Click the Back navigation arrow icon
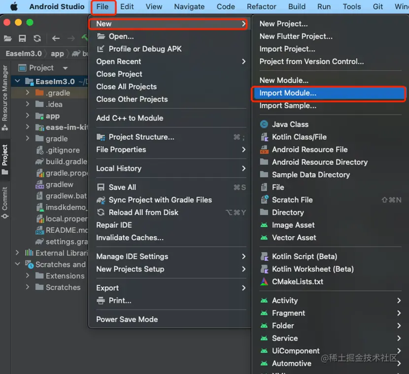 (x=56, y=38)
